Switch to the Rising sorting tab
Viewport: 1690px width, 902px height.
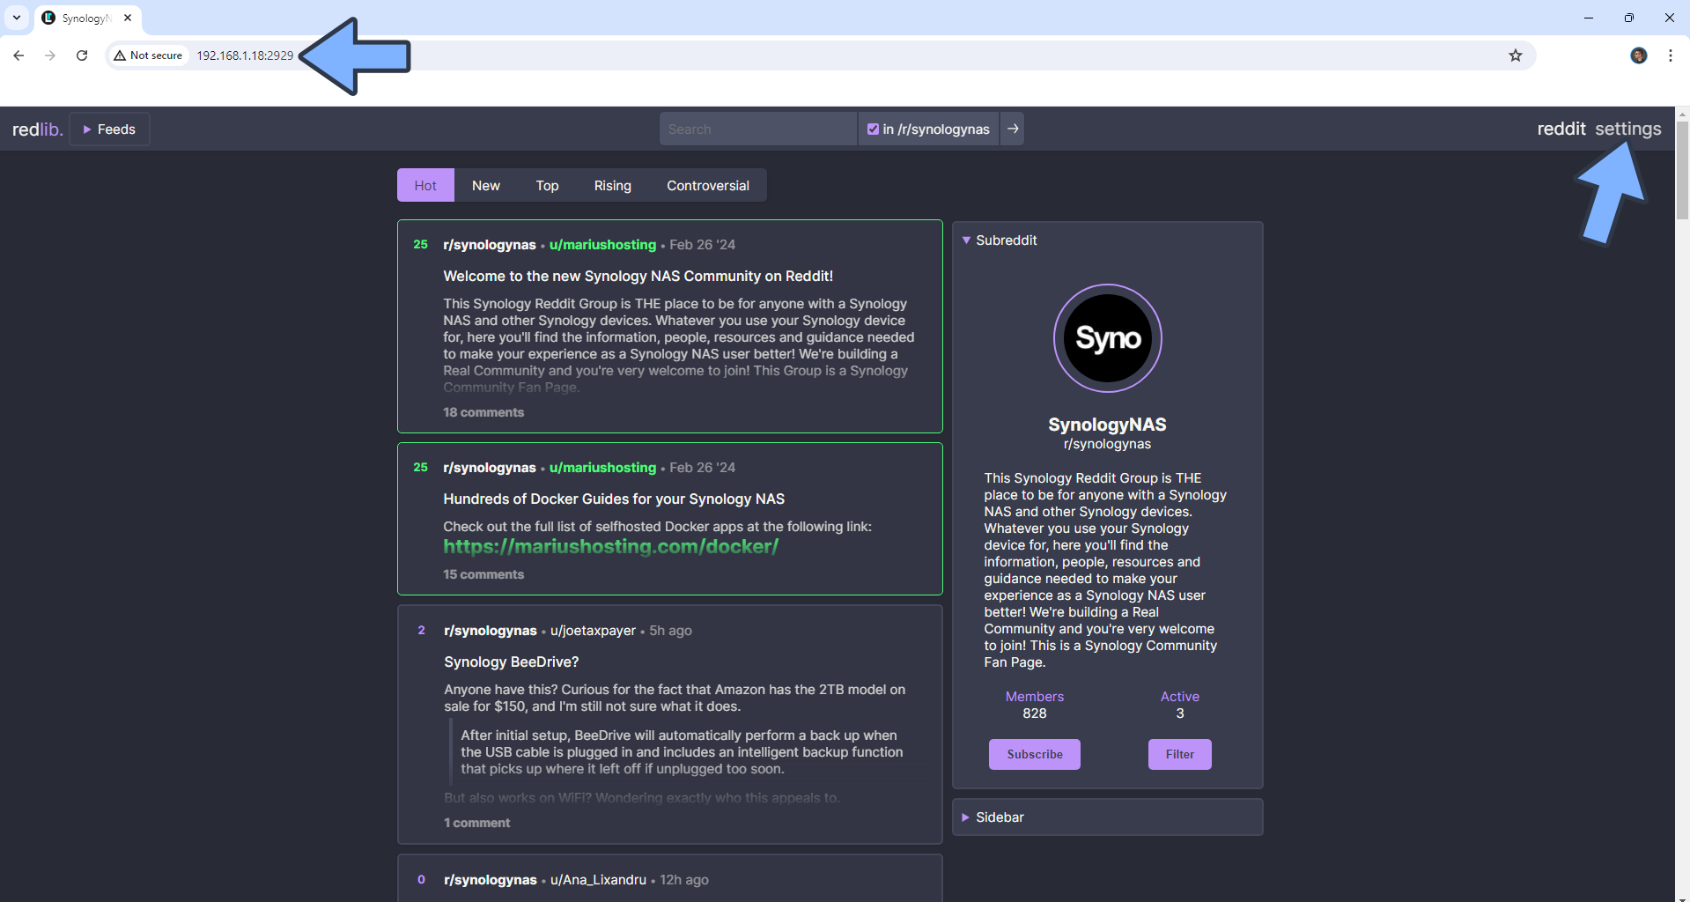coord(612,185)
